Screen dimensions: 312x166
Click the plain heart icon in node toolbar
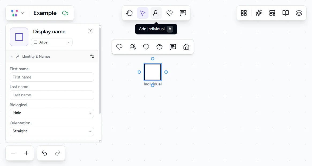146,47
